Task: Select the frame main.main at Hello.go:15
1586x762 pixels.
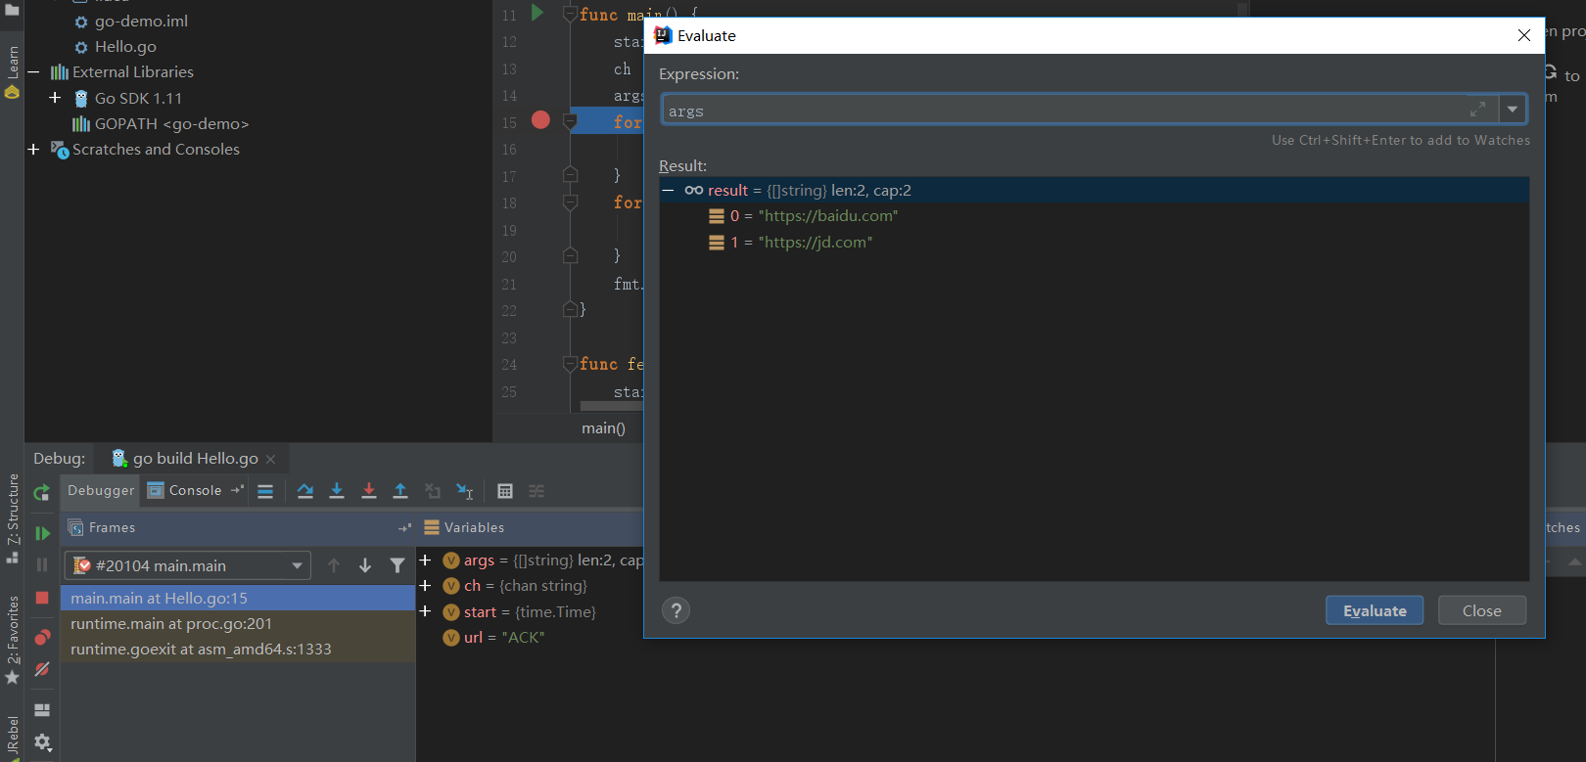Action: coord(238,599)
